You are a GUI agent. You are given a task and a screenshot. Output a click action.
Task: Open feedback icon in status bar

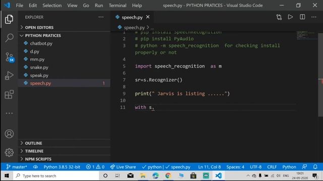click(x=304, y=166)
